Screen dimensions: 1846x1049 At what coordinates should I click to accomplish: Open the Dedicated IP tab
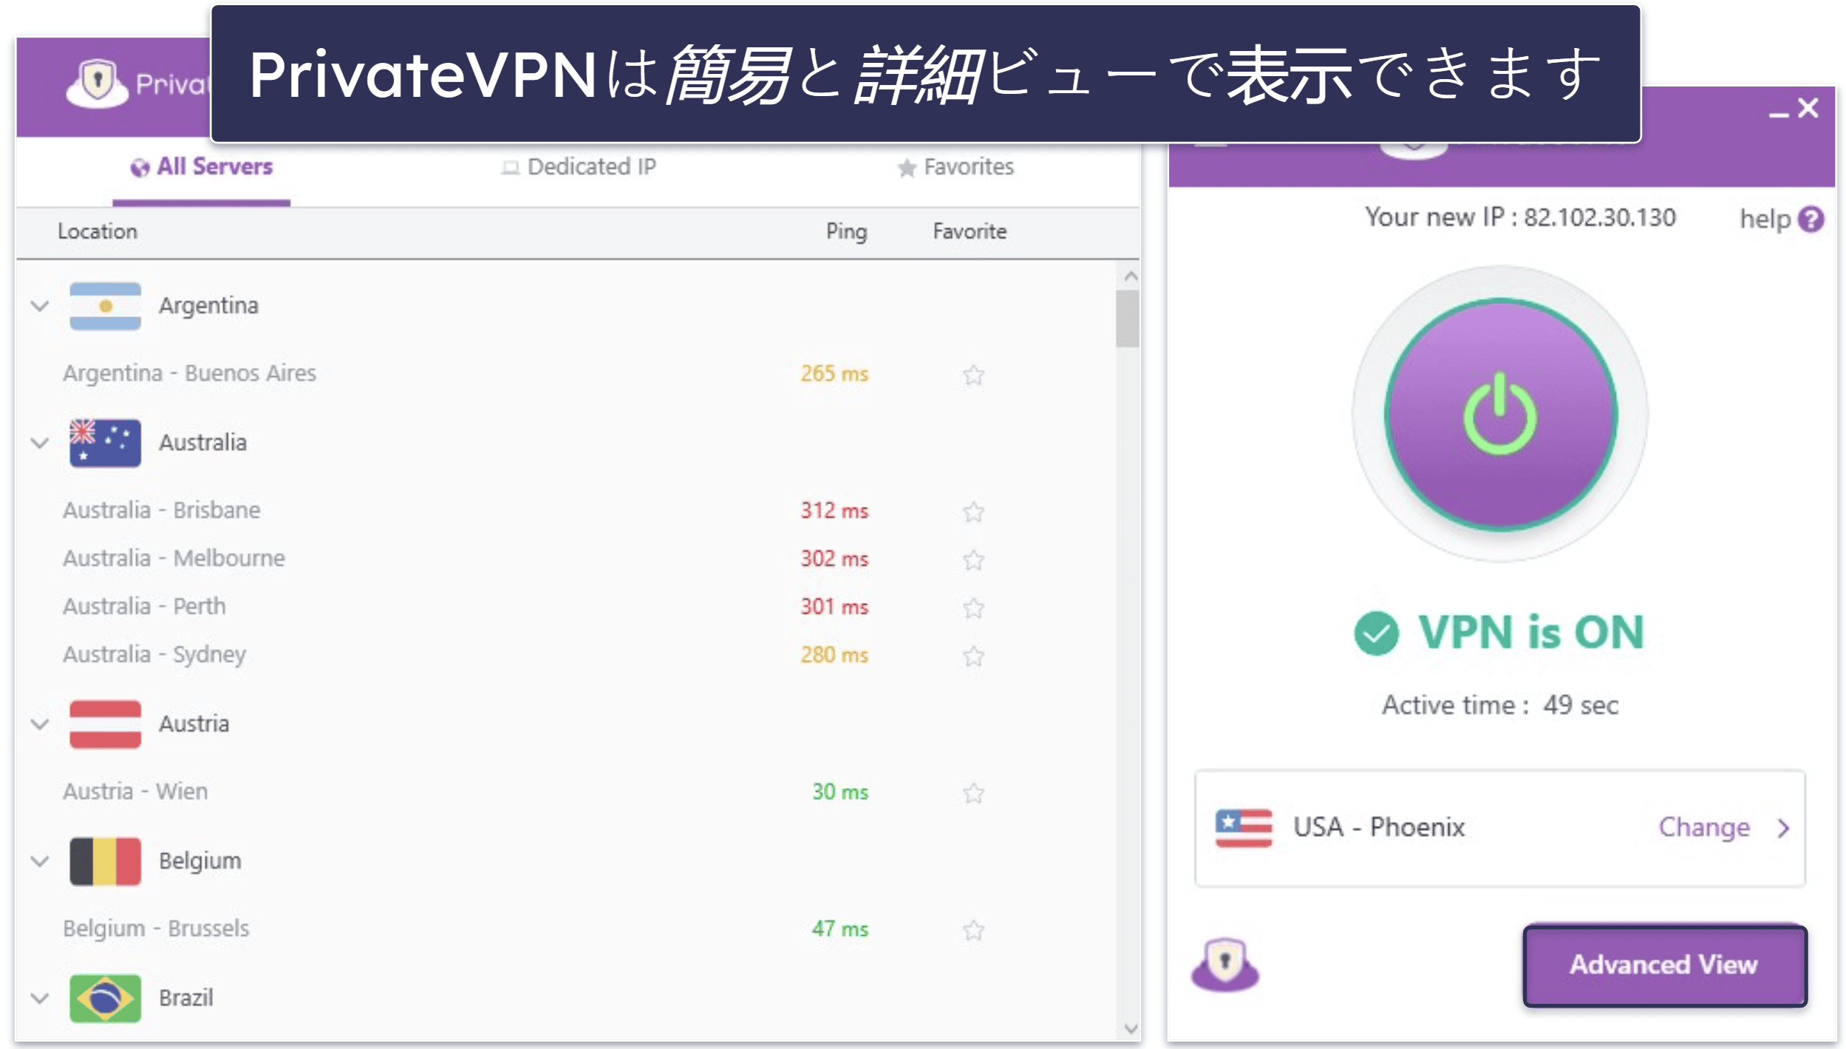[x=579, y=168]
